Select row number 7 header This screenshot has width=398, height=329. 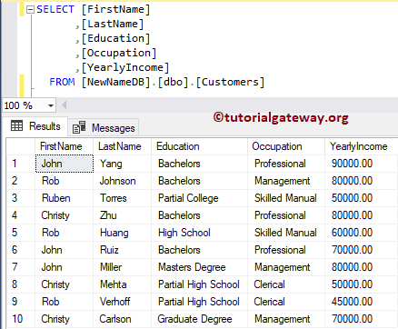pos(21,267)
